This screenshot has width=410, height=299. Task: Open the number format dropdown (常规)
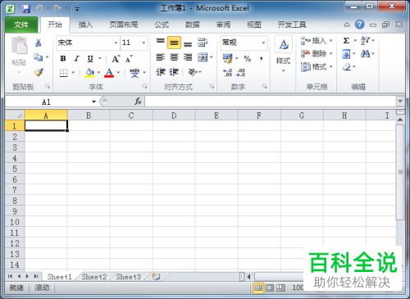pyautogui.click(x=263, y=43)
